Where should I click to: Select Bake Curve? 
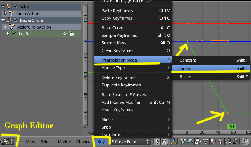(133, 28)
